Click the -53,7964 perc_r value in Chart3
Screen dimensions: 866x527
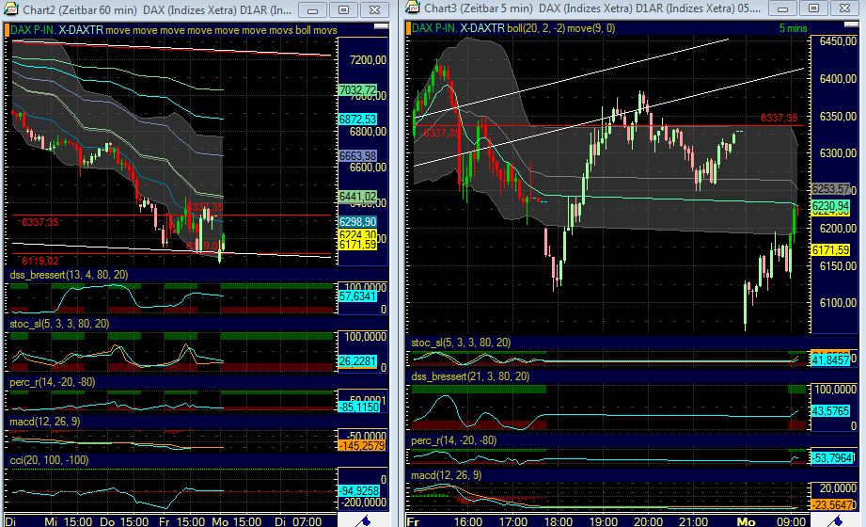pos(832,458)
